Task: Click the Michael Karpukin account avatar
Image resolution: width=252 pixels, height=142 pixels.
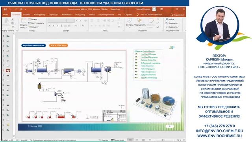Action: (154, 9)
